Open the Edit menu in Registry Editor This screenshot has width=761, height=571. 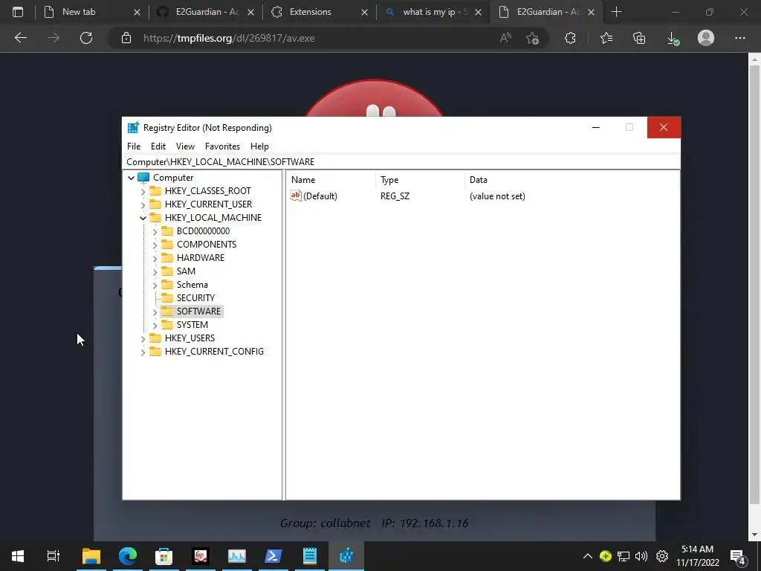[x=158, y=146]
